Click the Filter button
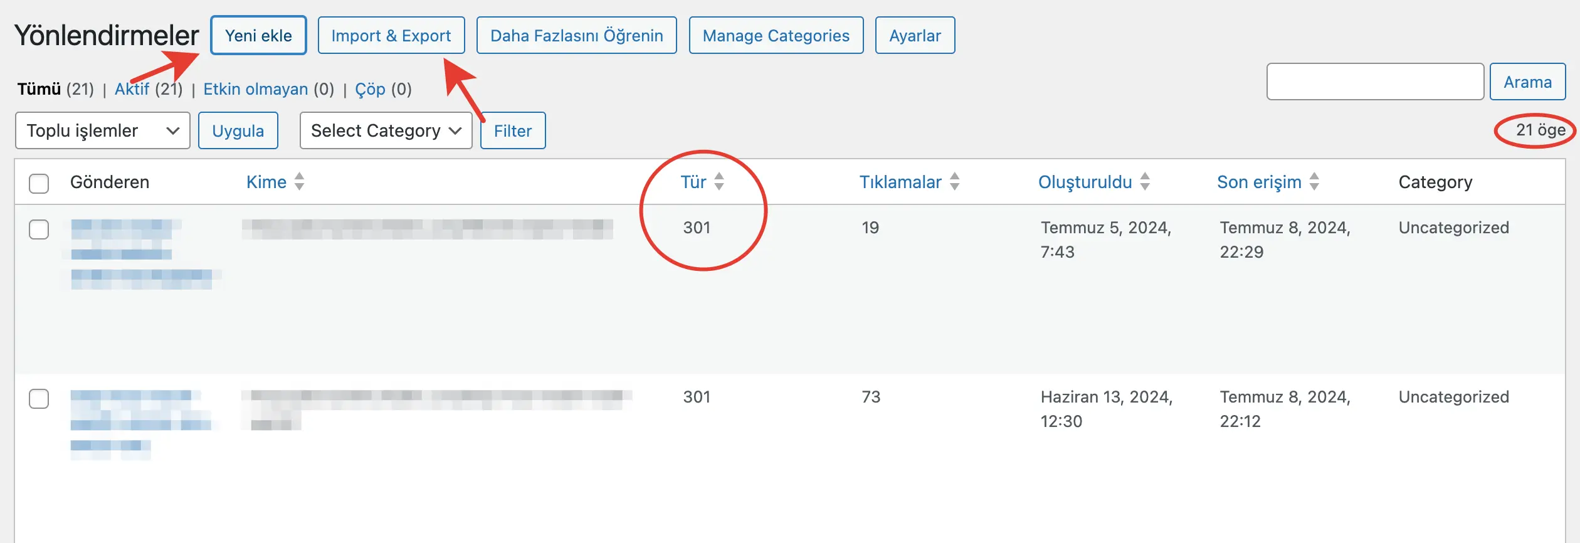Viewport: 1580px width, 543px height. point(513,130)
